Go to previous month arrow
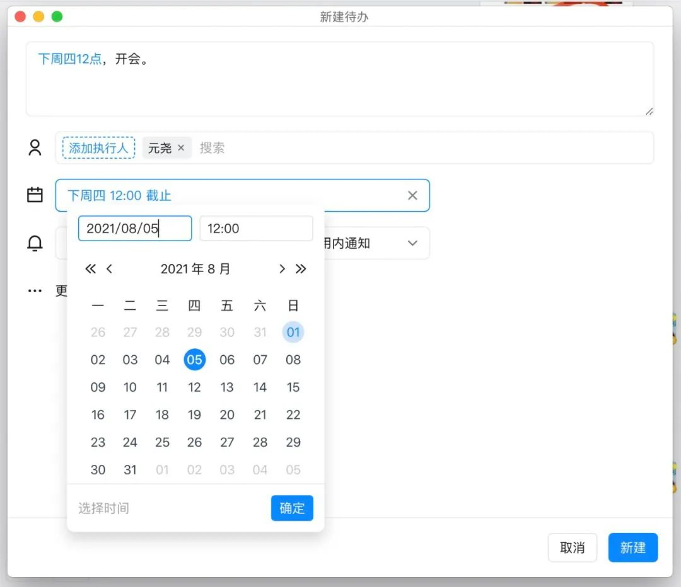The height and width of the screenshot is (587, 681). pos(110,269)
